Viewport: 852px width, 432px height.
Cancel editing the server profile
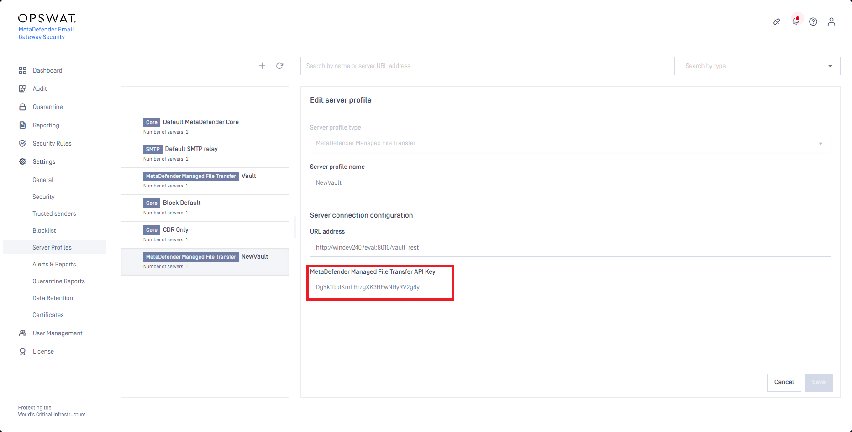(784, 382)
